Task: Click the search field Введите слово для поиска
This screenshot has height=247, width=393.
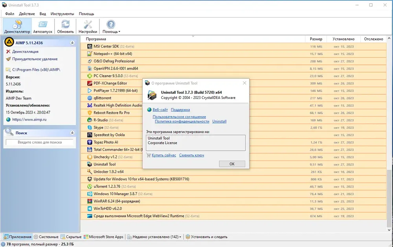Action: tap(40, 142)
